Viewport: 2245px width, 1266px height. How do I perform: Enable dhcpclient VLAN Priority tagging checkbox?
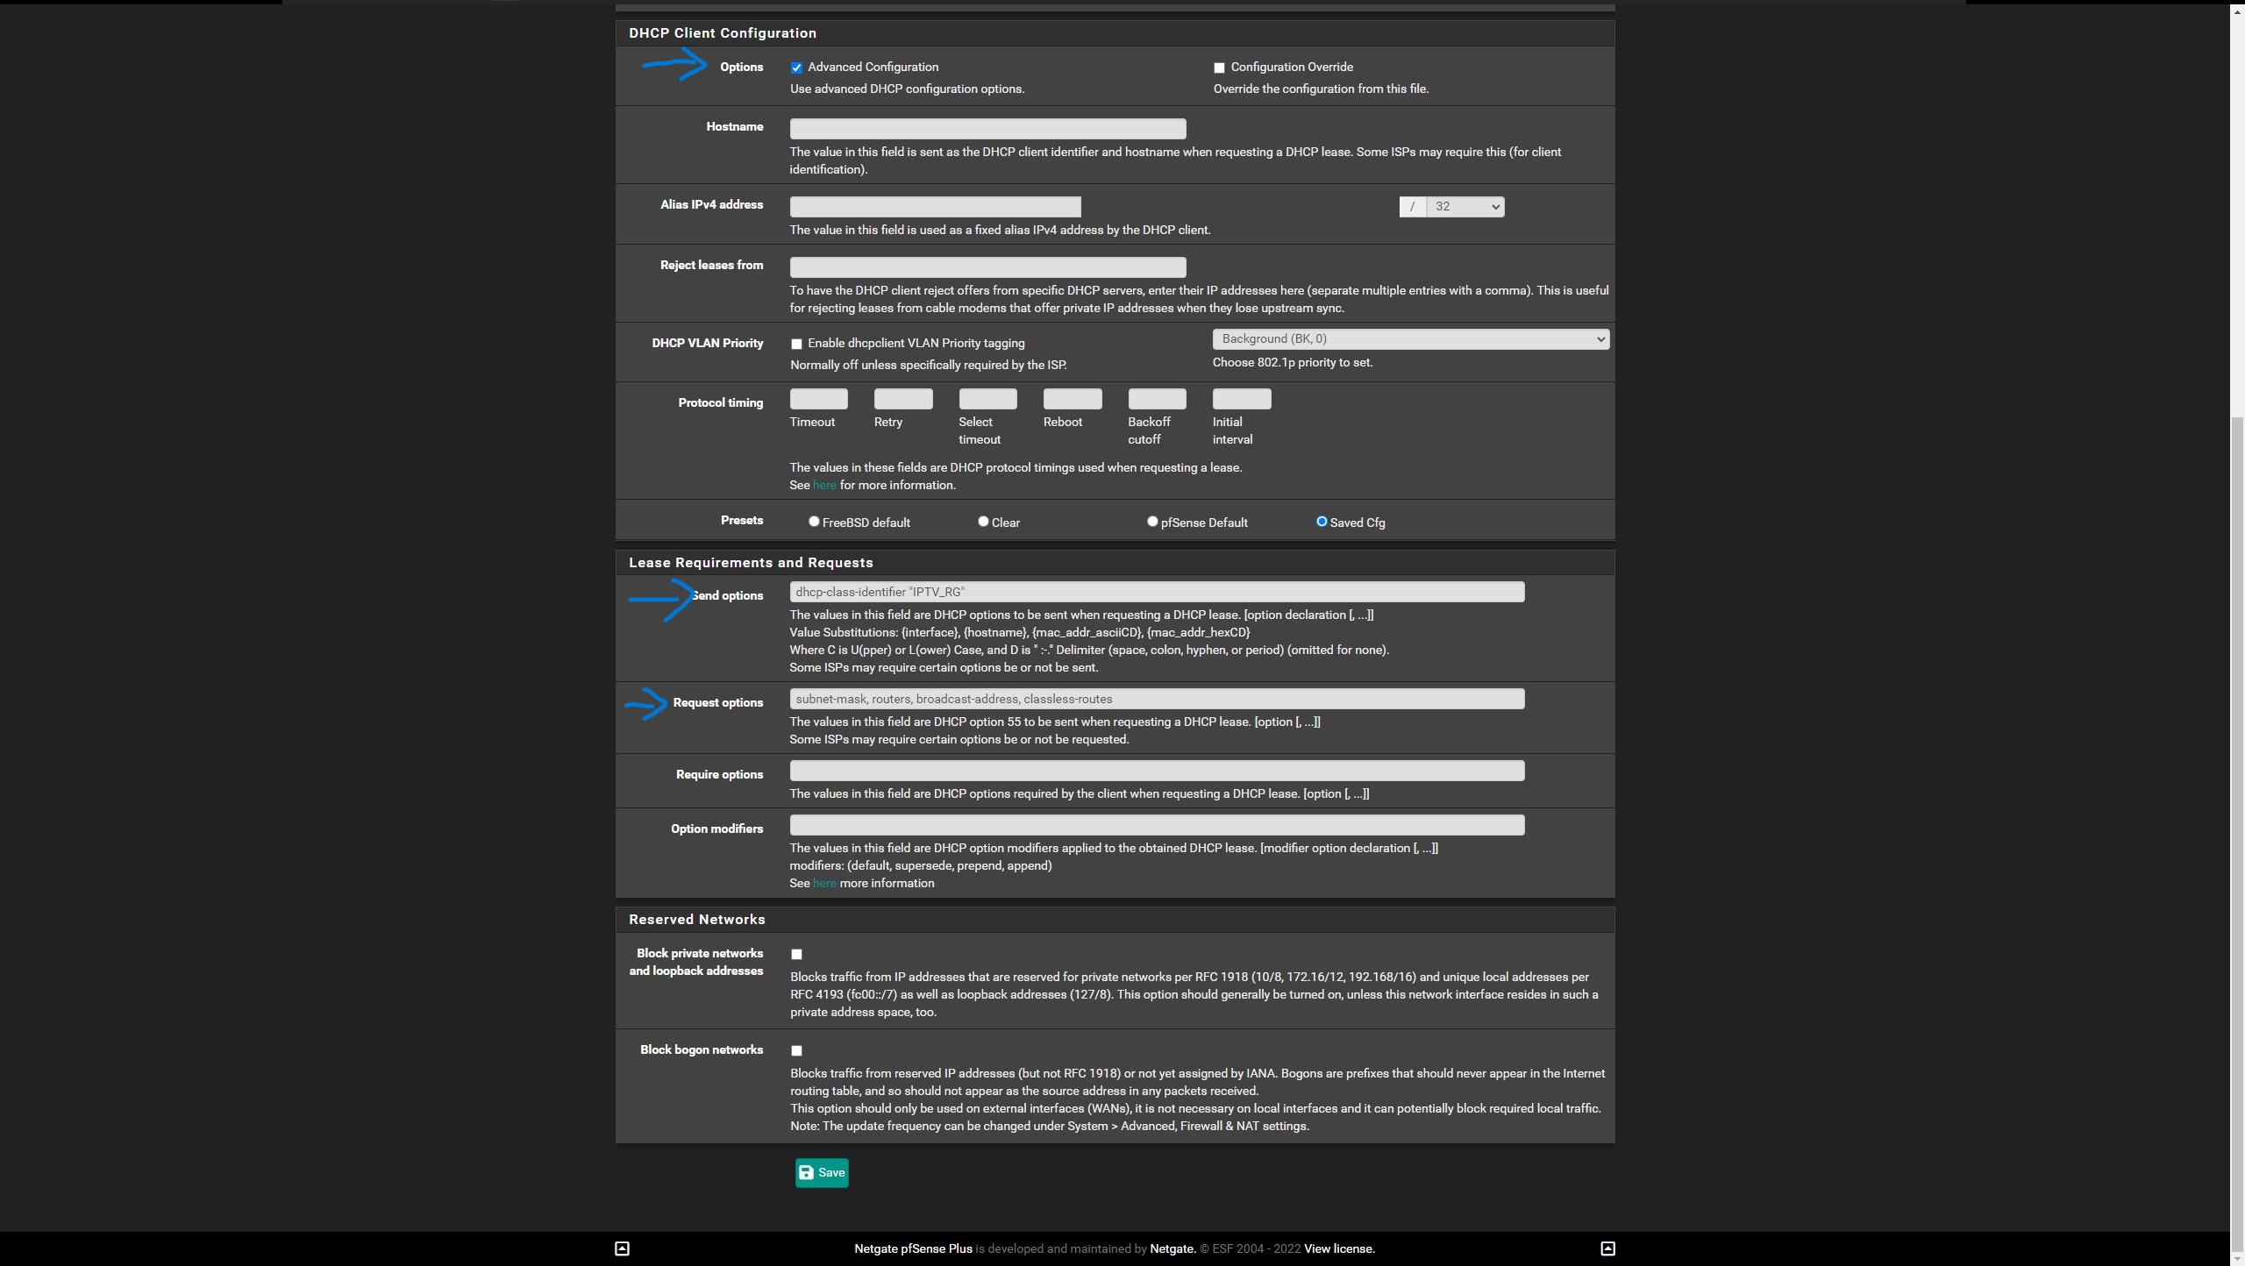coord(796,344)
